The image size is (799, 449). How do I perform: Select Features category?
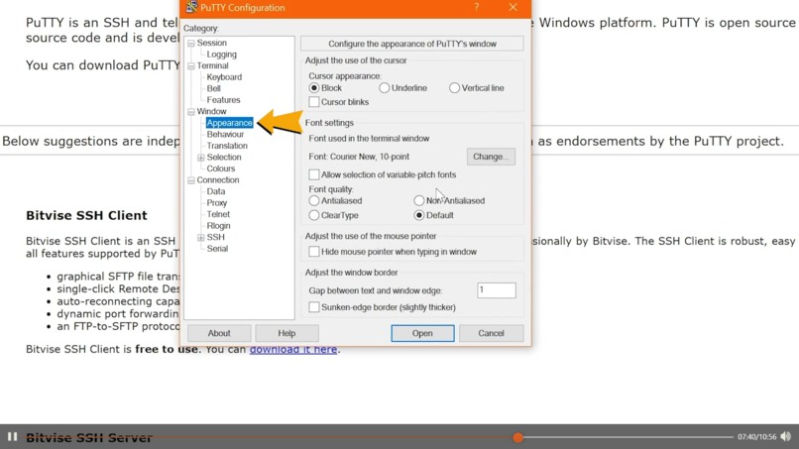(223, 100)
